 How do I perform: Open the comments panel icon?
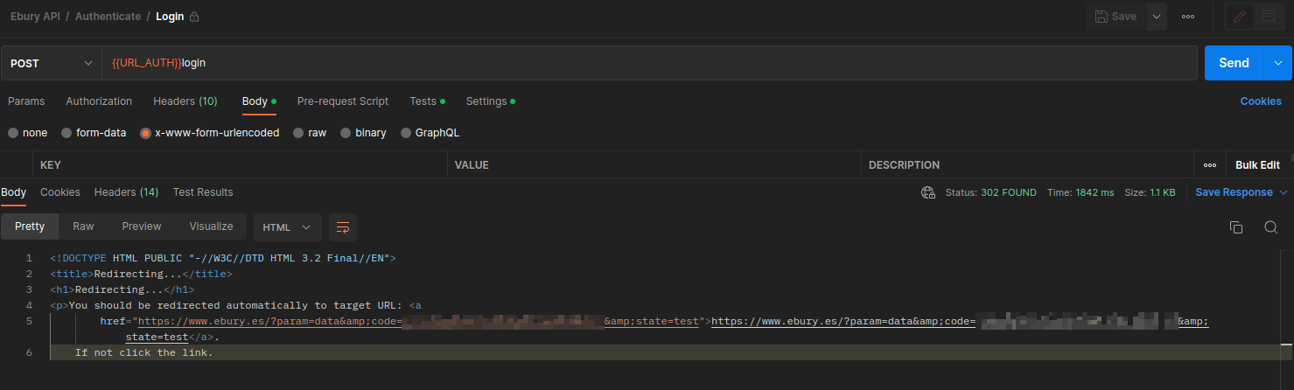1269,17
